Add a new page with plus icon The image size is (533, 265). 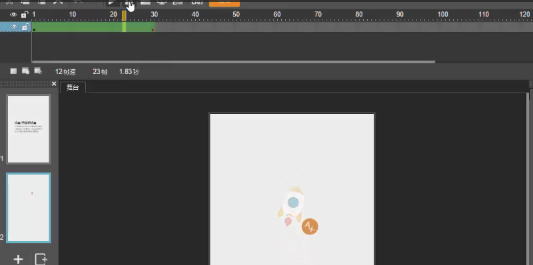pyautogui.click(x=18, y=260)
